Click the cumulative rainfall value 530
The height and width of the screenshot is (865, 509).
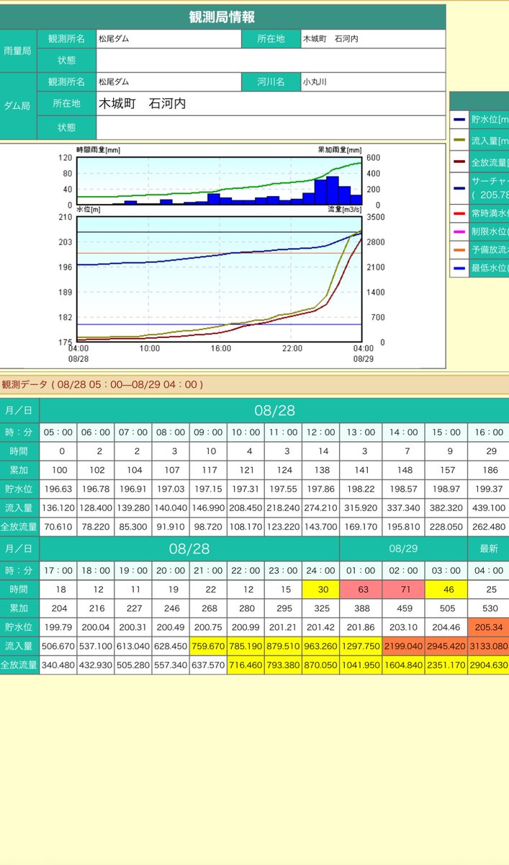pos(489,608)
